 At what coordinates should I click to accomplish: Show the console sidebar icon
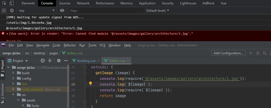pos(4,11)
